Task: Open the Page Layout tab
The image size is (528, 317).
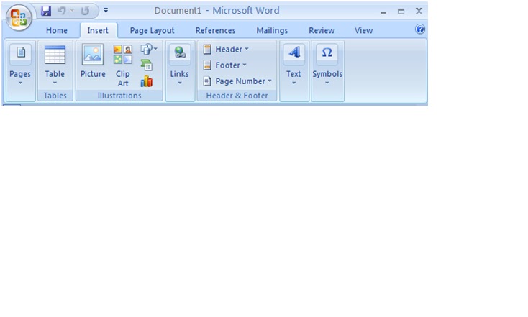Action: click(x=153, y=30)
